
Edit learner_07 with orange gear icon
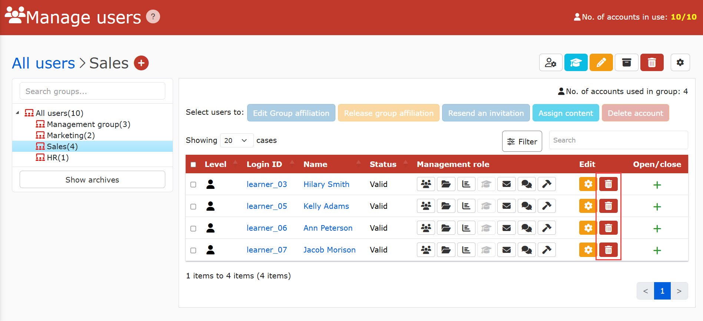[588, 250]
